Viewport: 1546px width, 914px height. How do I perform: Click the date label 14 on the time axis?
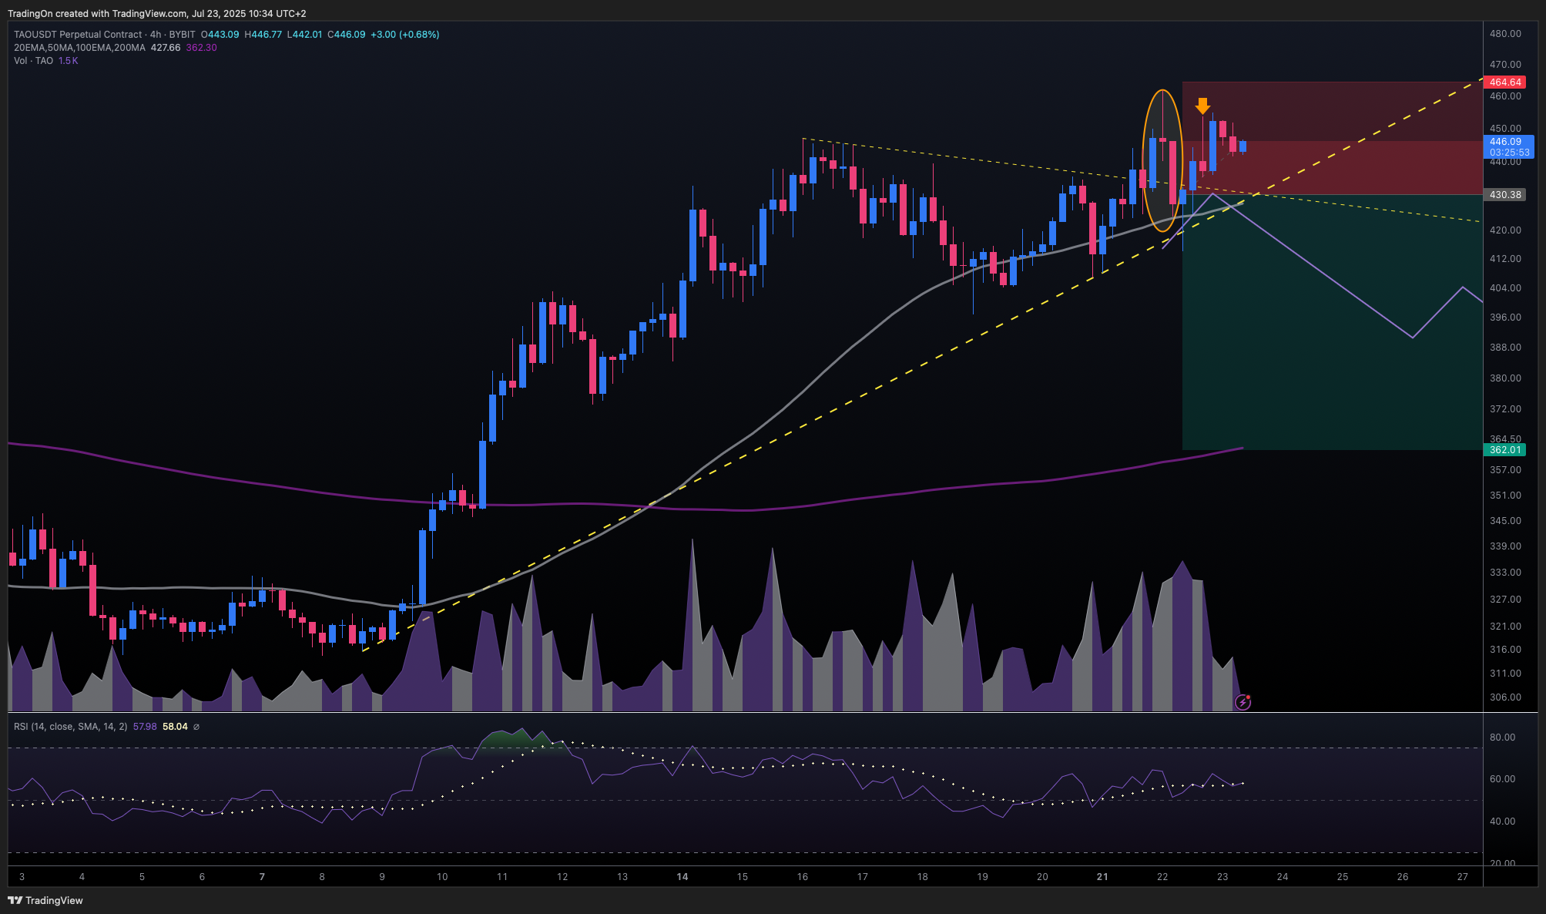click(682, 877)
